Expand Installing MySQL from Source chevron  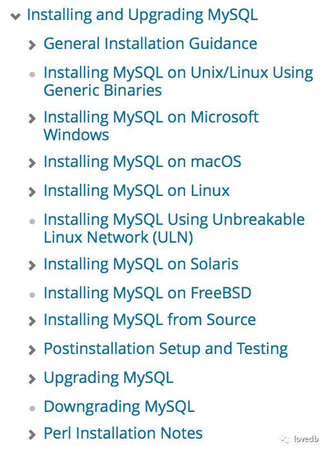tap(32, 321)
